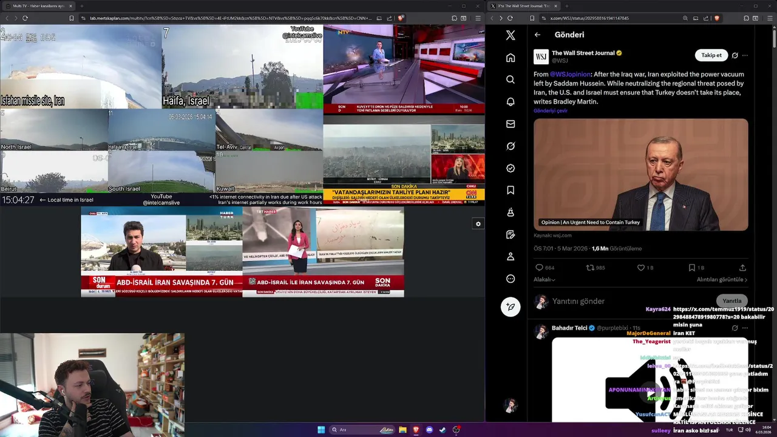Click the Yanıtla reply button
Image resolution: width=777 pixels, height=437 pixels.
[x=731, y=301]
